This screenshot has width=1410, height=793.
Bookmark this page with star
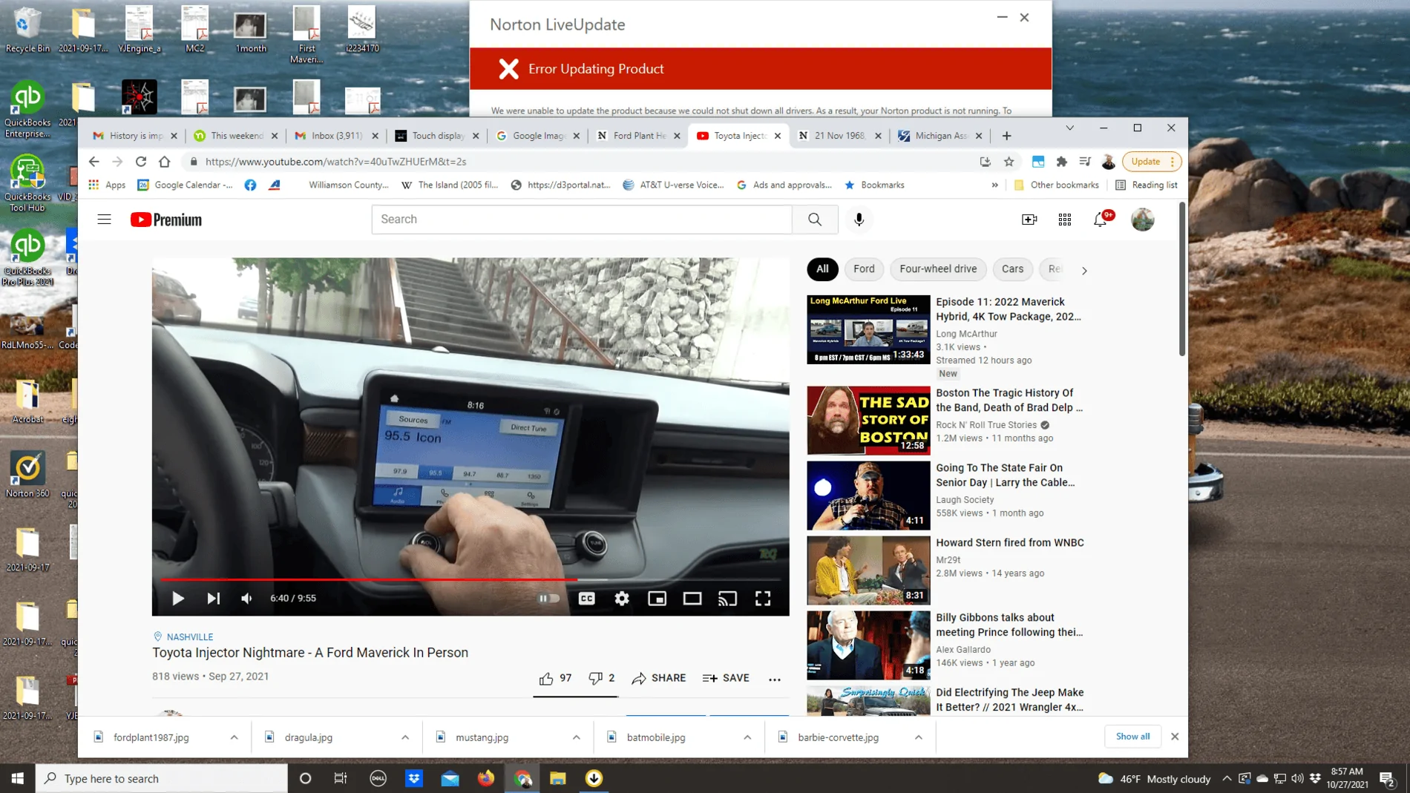(x=1009, y=162)
